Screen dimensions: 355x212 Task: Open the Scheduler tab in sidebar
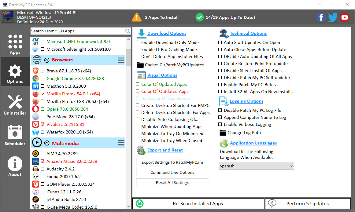pyautogui.click(x=15, y=136)
